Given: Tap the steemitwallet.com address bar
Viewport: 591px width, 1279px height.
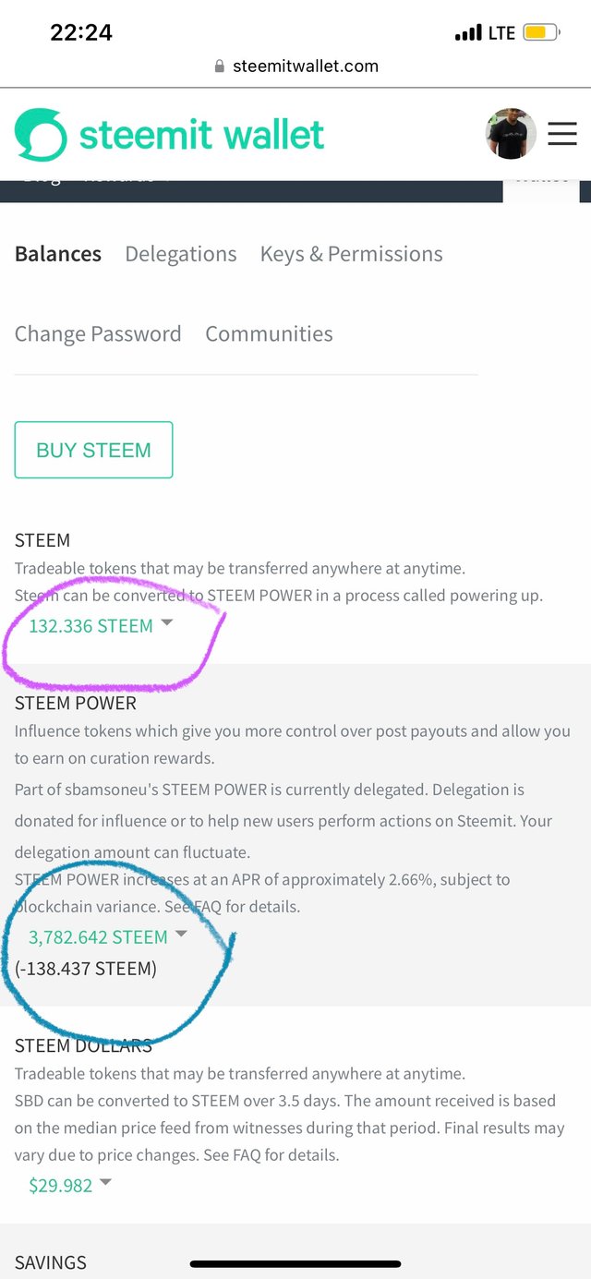Looking at the screenshot, I should 305,66.
